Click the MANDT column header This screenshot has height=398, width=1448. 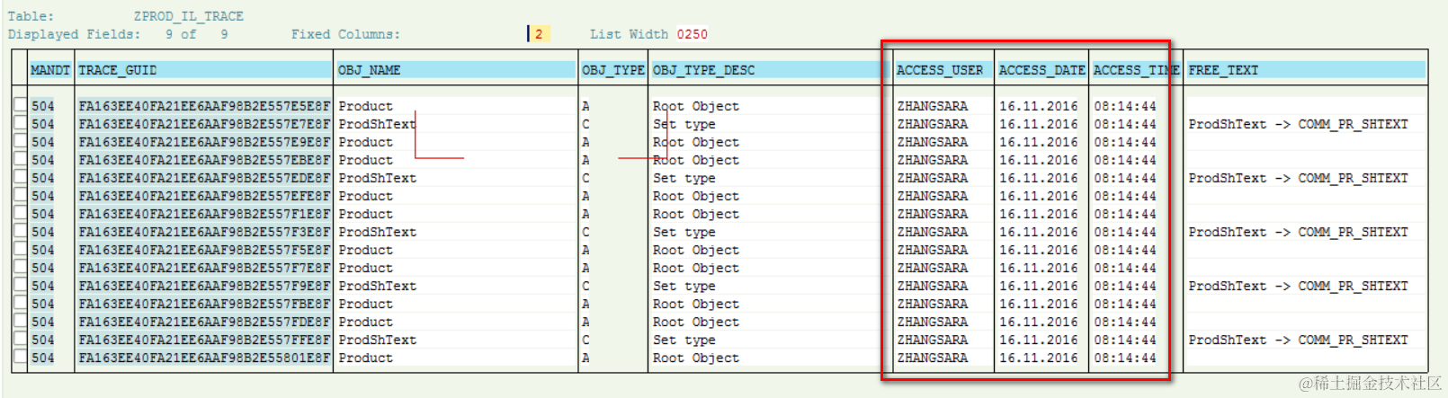point(50,70)
